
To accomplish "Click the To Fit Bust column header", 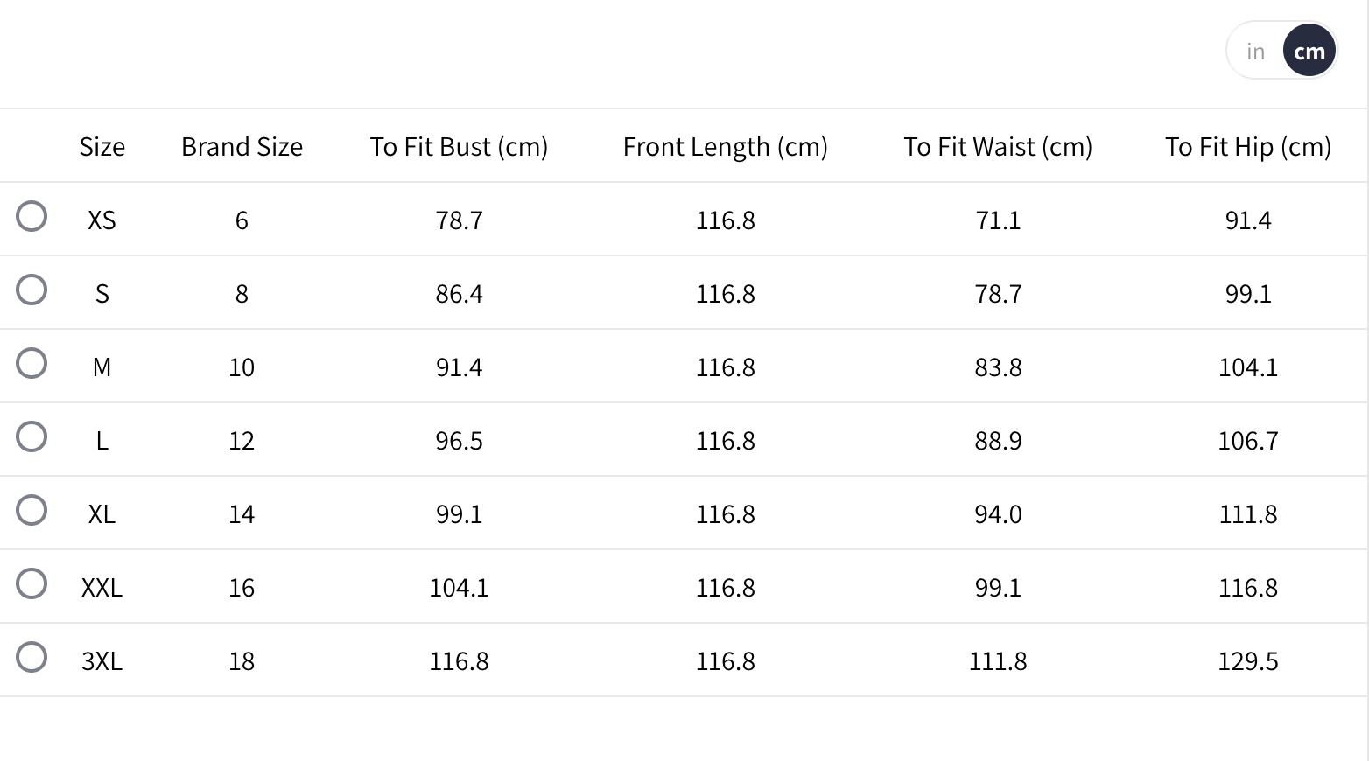I will pos(459,147).
